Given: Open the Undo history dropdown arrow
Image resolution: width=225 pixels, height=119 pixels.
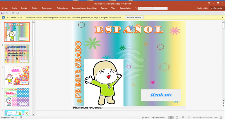Looking at the screenshot, I should coord(9,13).
